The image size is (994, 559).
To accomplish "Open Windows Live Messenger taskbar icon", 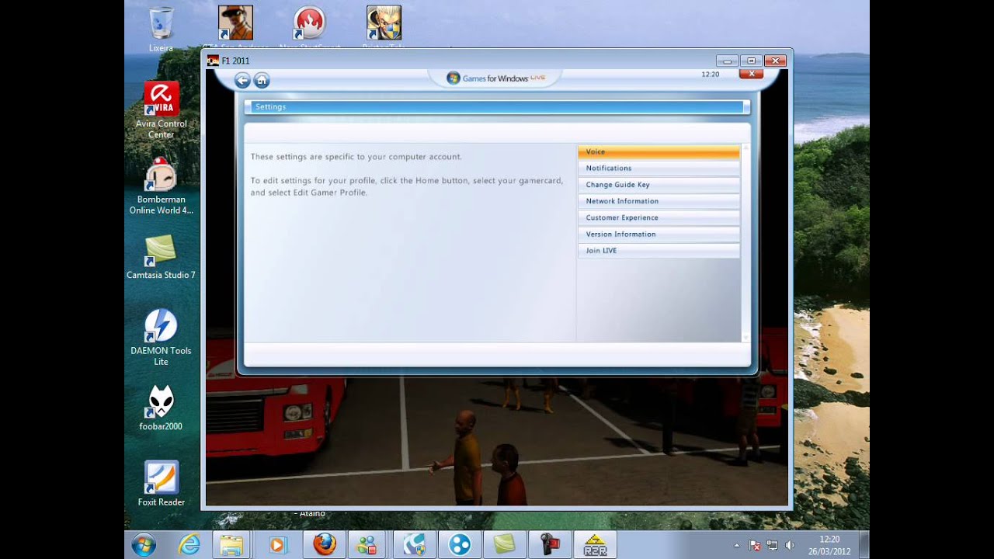I will click(367, 545).
